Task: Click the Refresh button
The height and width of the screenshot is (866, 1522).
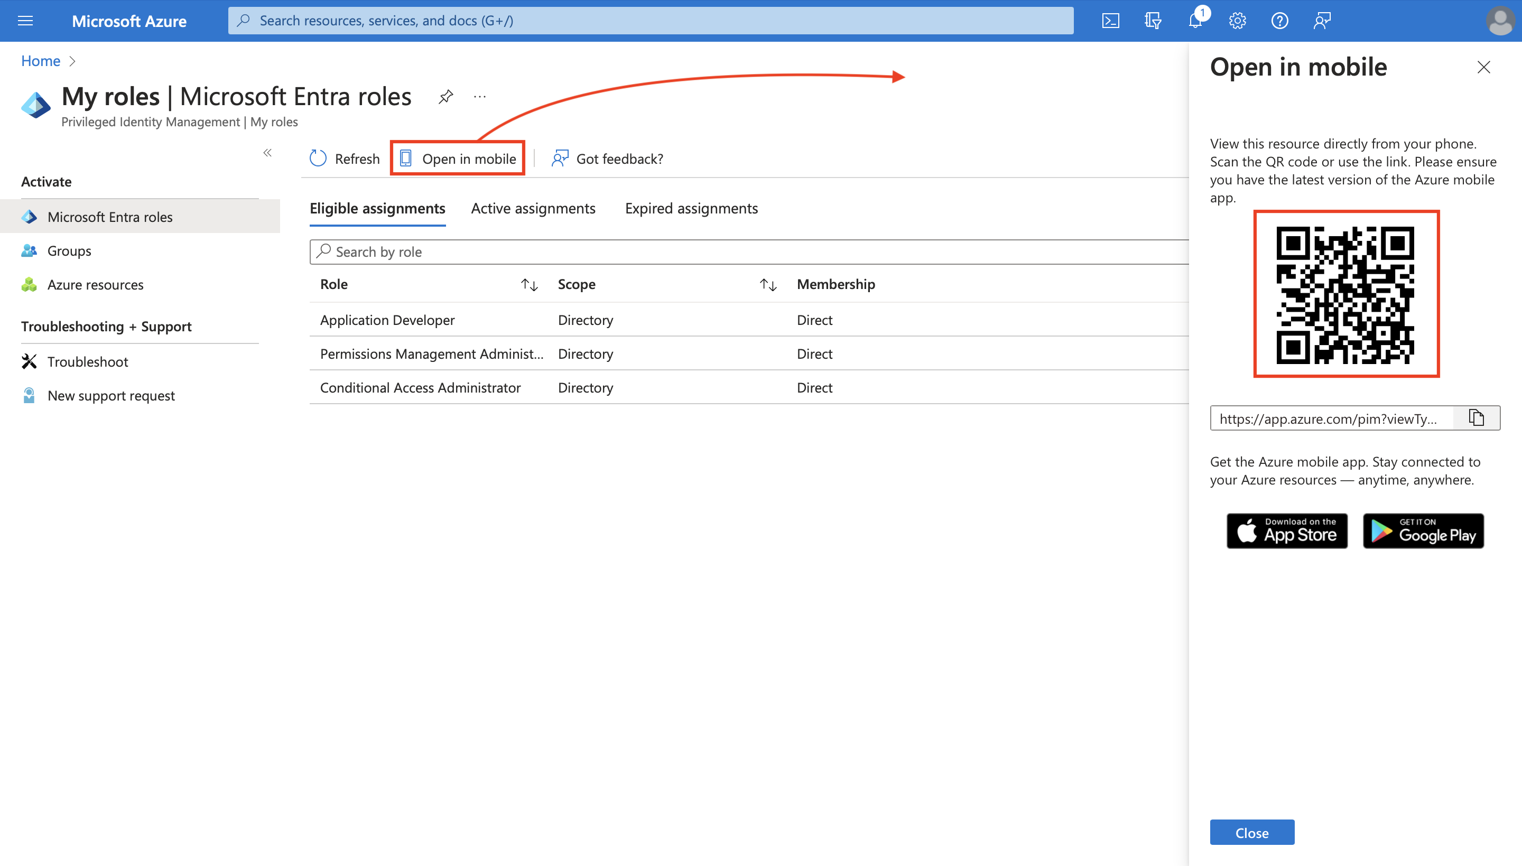Action: [x=345, y=159]
